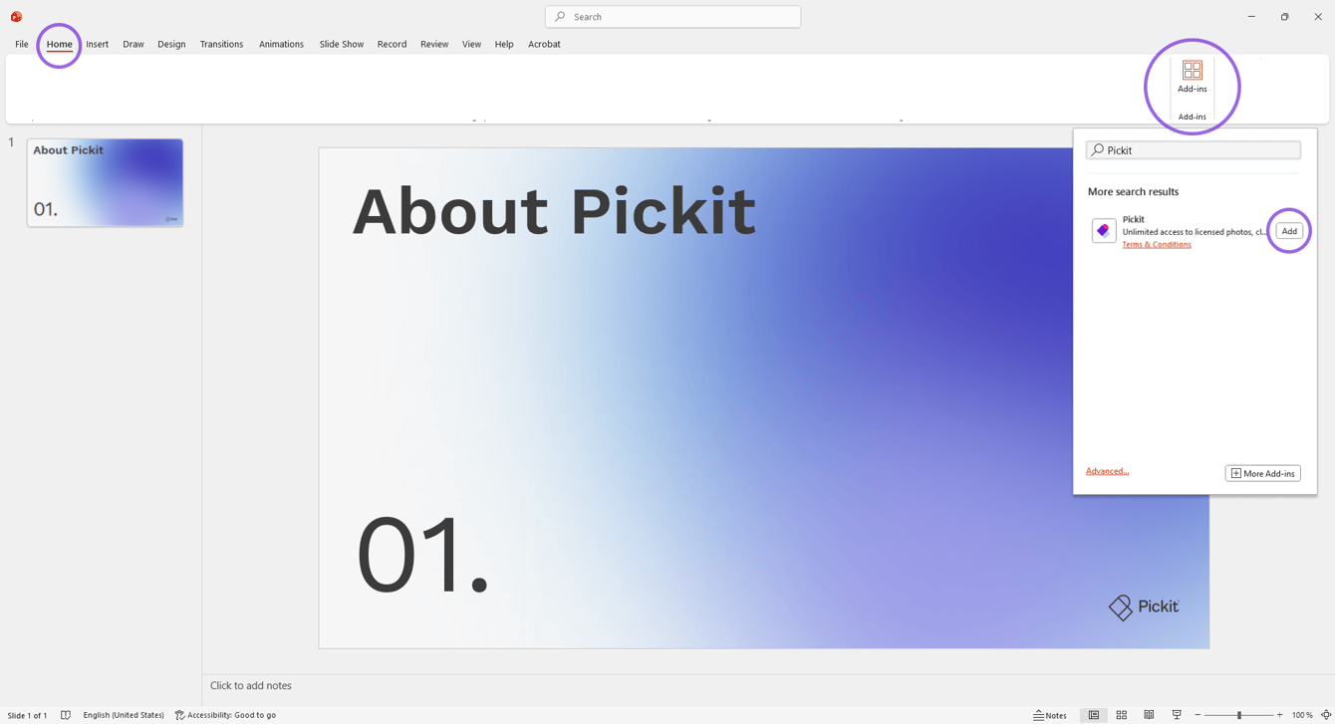
Task: Start the slide show from the status bar
Action: (x=1177, y=714)
